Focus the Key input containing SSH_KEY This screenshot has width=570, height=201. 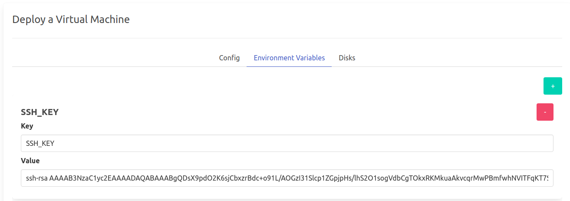[x=287, y=143]
